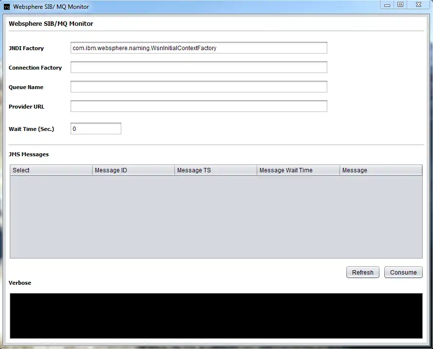Minimize the Websphere SIB/ MQ Monitor window
This screenshot has width=433, height=349.
click(387, 5)
